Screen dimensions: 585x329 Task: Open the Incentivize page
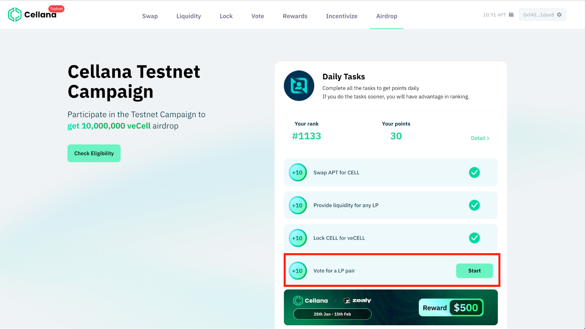(341, 16)
